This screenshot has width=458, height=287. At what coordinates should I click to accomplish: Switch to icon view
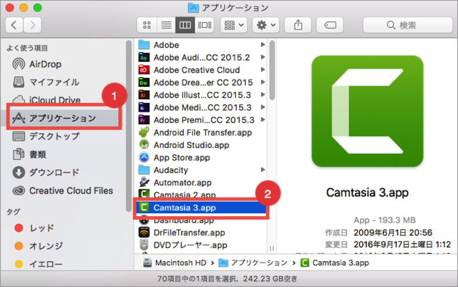click(147, 25)
